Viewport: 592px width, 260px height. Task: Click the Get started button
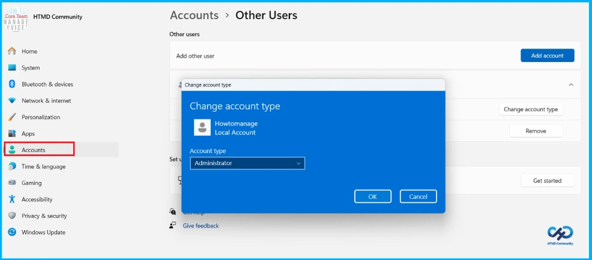point(548,181)
